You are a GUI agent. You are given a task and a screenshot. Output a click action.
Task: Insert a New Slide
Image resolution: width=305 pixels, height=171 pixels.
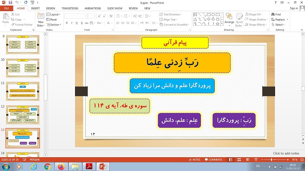point(41,20)
